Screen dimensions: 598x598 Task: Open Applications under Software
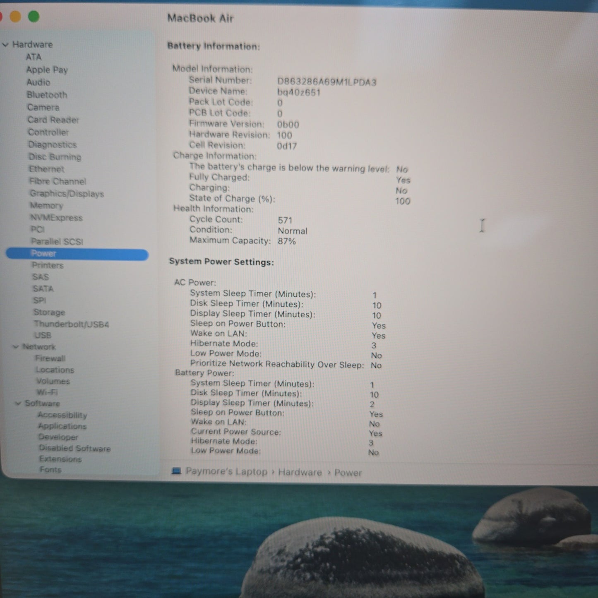tap(62, 426)
